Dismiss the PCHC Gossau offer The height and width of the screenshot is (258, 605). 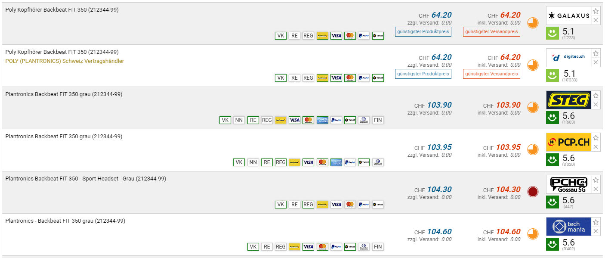click(596, 189)
